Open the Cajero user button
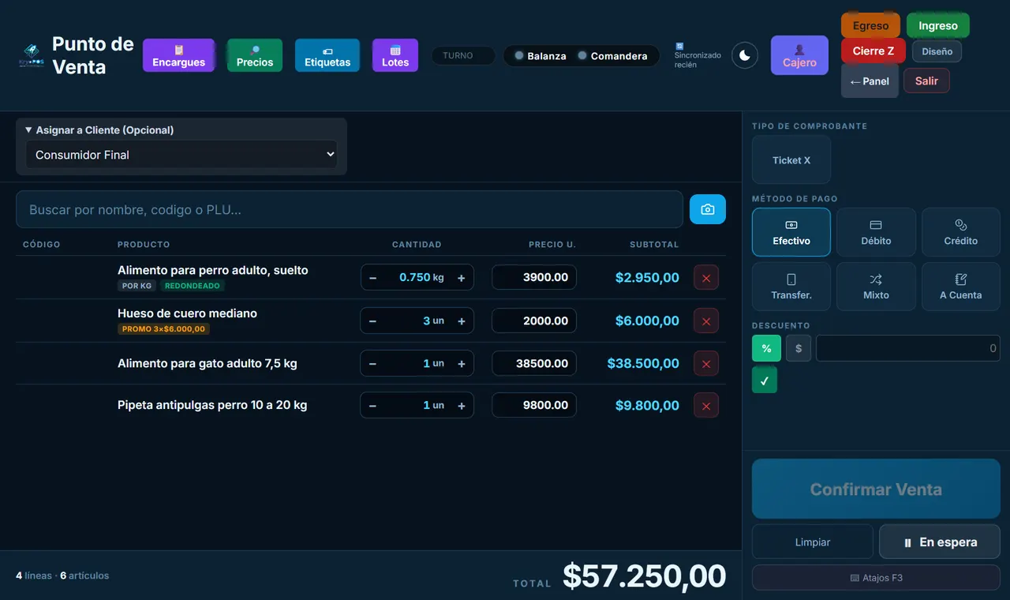The width and height of the screenshot is (1010, 600). coord(799,55)
